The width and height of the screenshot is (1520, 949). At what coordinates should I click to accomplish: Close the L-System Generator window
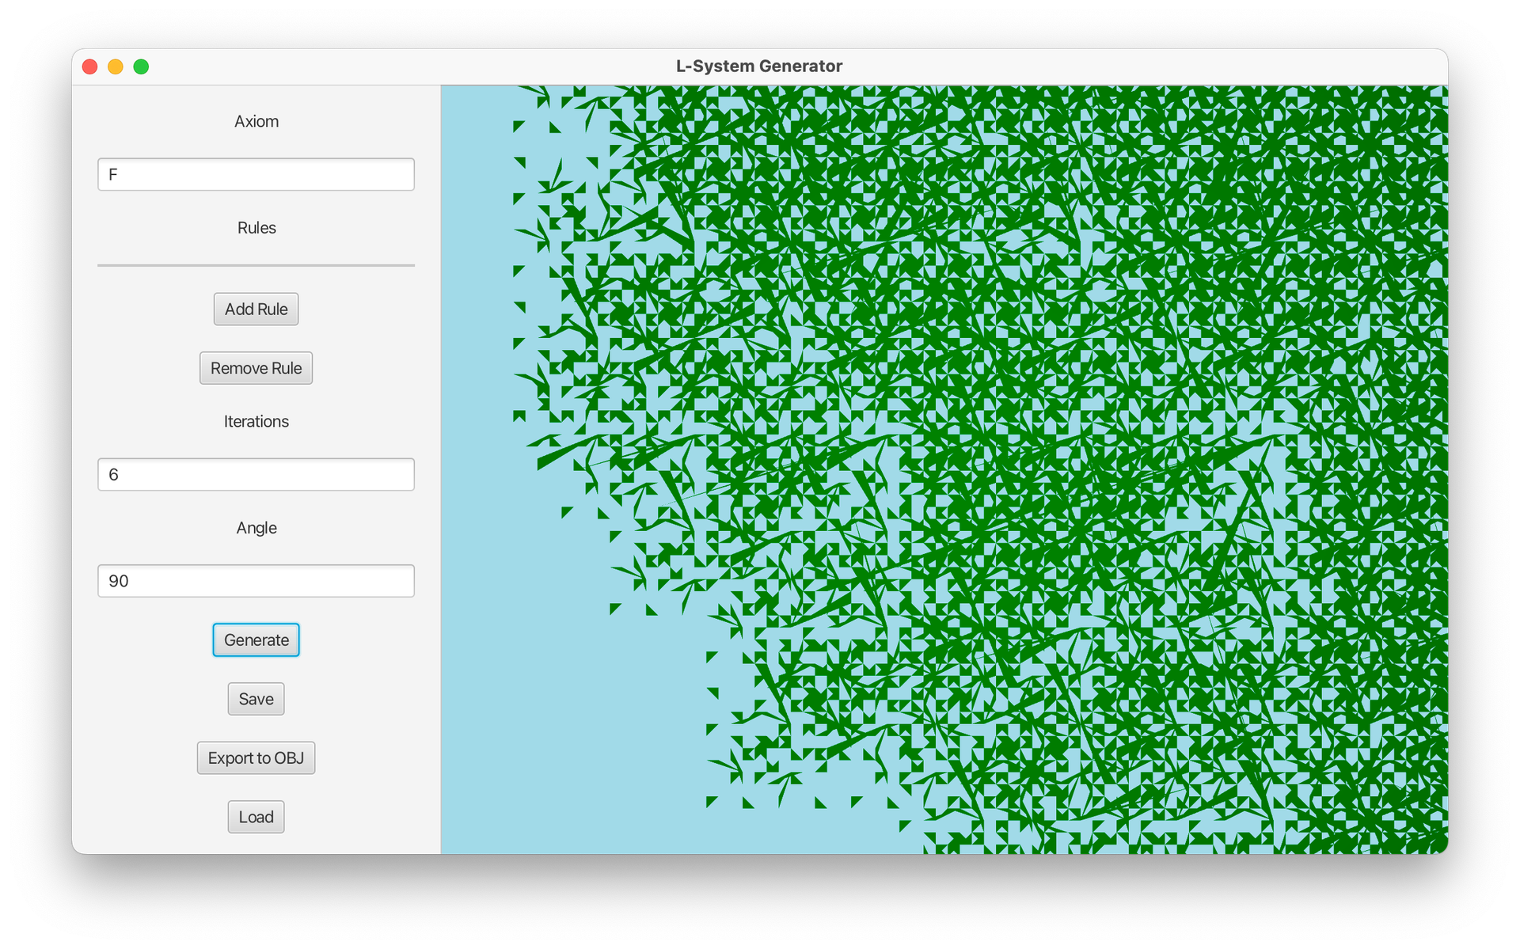(90, 66)
